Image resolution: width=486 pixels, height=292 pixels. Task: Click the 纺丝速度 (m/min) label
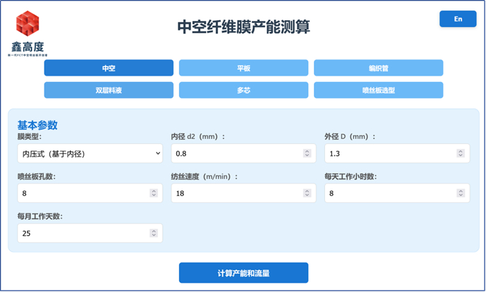click(204, 177)
